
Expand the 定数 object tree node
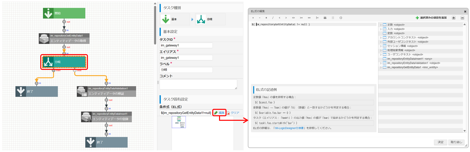coord(381,25)
